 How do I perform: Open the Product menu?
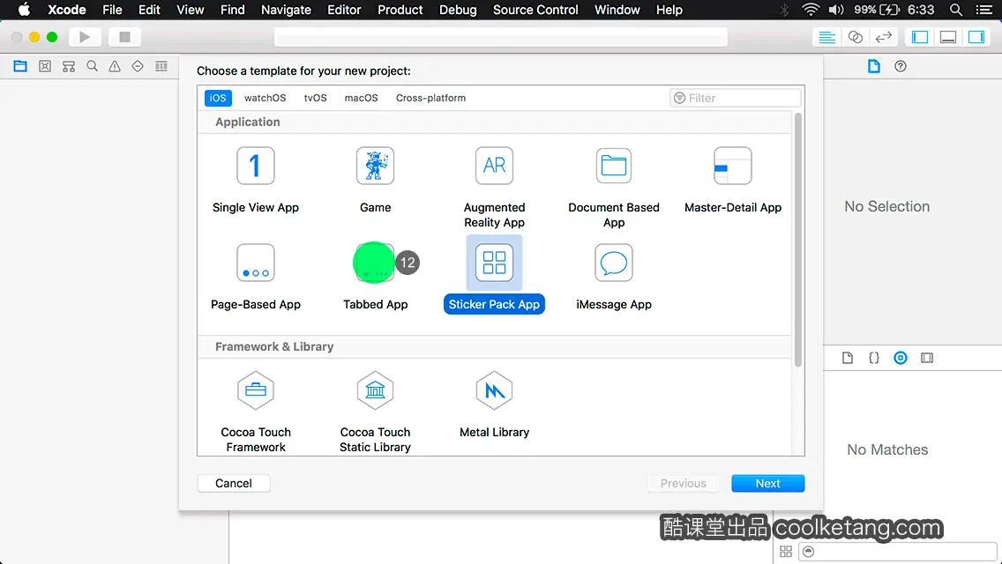click(x=400, y=10)
